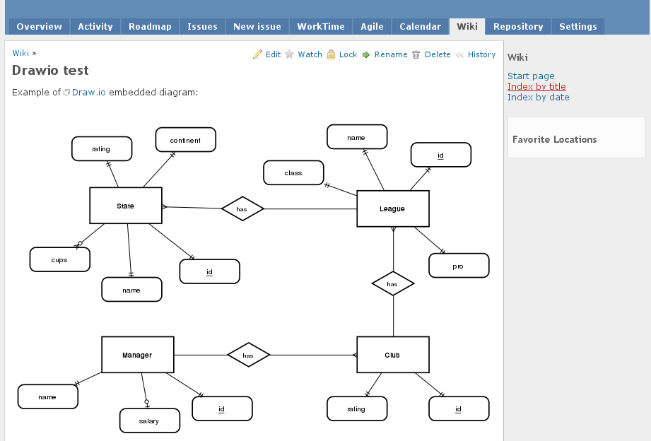The height and width of the screenshot is (441, 651).
Task: Open the Repository tab
Action: coord(518,27)
